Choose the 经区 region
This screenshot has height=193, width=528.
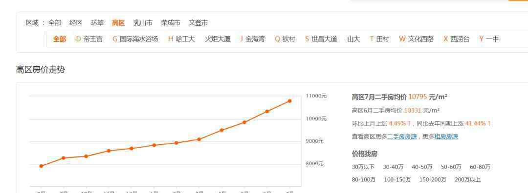pos(76,23)
